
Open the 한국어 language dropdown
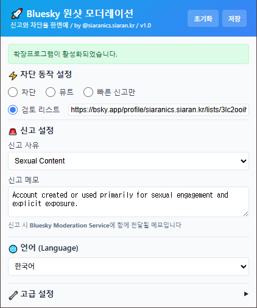click(x=128, y=267)
